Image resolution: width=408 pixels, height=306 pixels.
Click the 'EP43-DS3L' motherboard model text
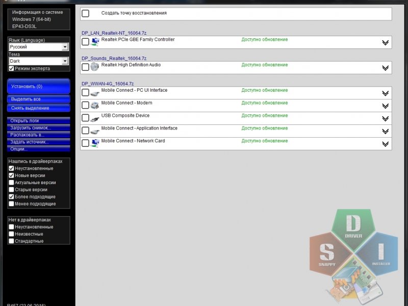point(24,27)
